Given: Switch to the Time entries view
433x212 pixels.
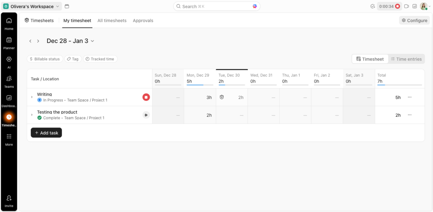Looking at the screenshot, I should (x=406, y=59).
